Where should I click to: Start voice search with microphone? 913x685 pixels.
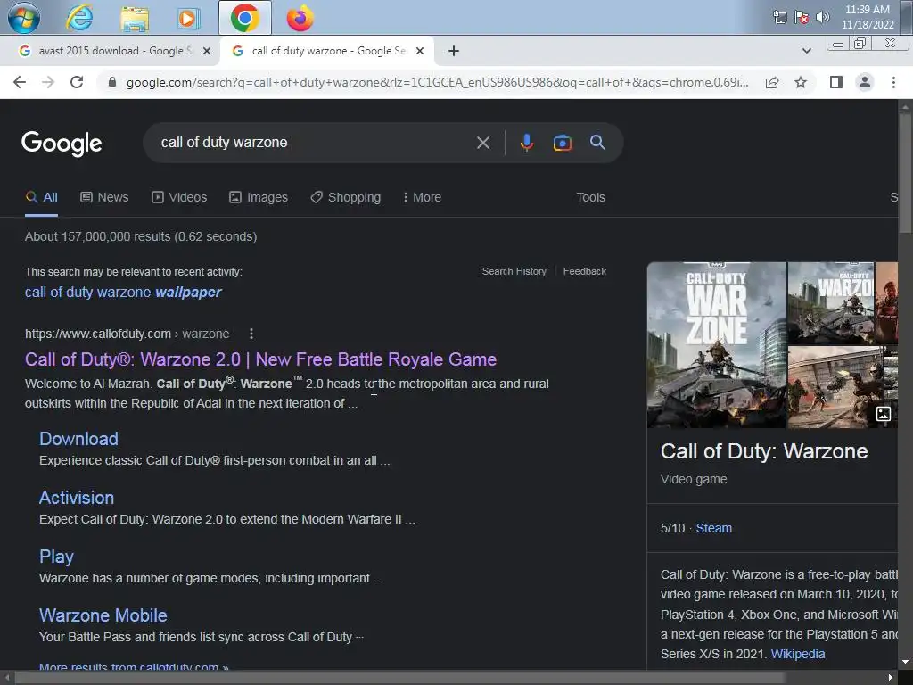(x=526, y=143)
